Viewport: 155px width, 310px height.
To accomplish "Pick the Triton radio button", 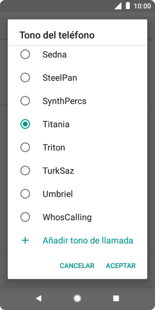I will point(25,148).
